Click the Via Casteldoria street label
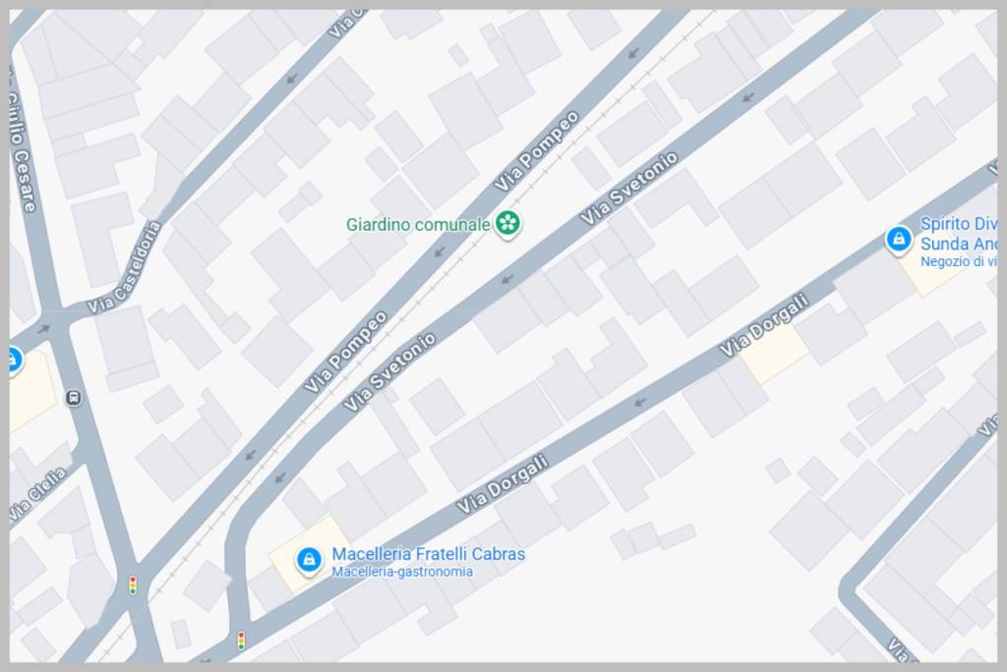 [x=125, y=268]
